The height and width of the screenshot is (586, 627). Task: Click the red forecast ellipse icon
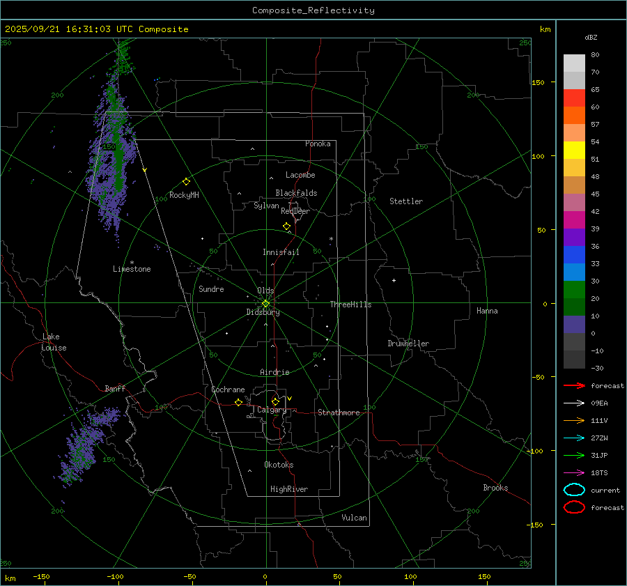tap(574, 507)
